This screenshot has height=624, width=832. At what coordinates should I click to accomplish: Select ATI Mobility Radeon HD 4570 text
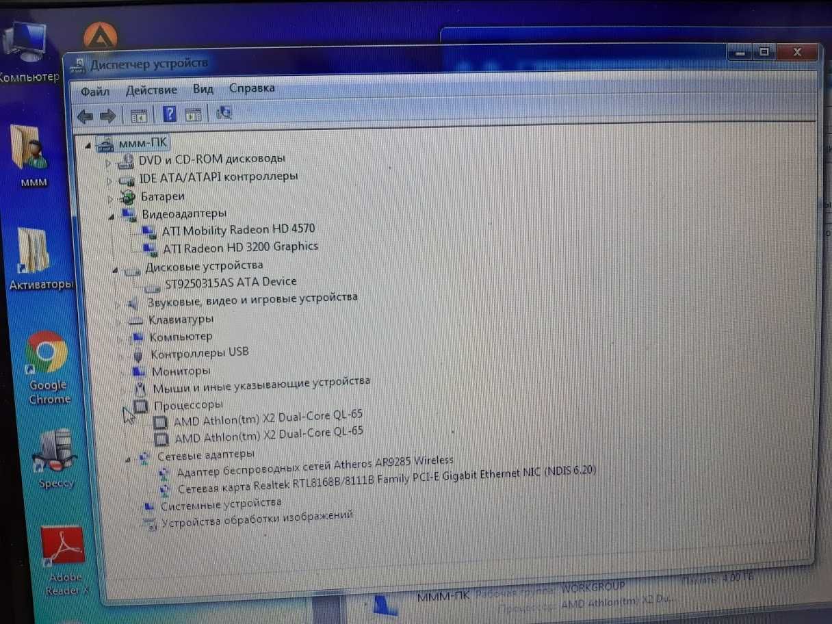click(239, 230)
